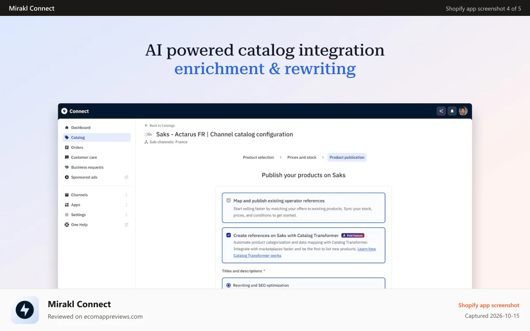Screen dimensions: 530x331
Task: Click the Paid feature badge
Action: coord(353,235)
